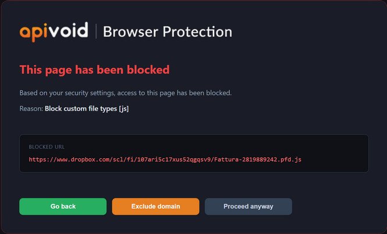The width and height of the screenshot is (387, 234).
Task: Click the "Block custom file types" reason text
Action: click(81, 109)
